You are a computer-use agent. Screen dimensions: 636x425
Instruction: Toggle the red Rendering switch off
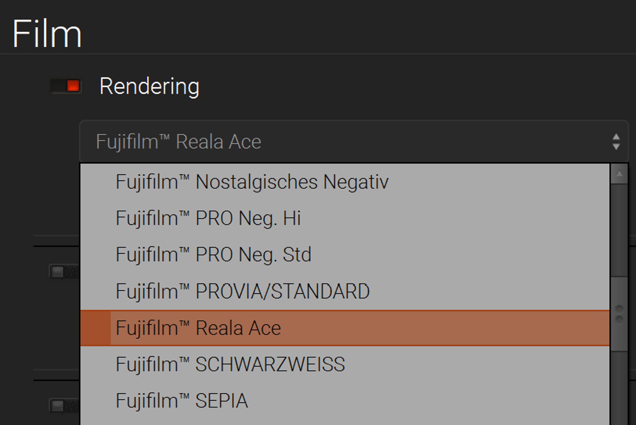[x=66, y=86]
